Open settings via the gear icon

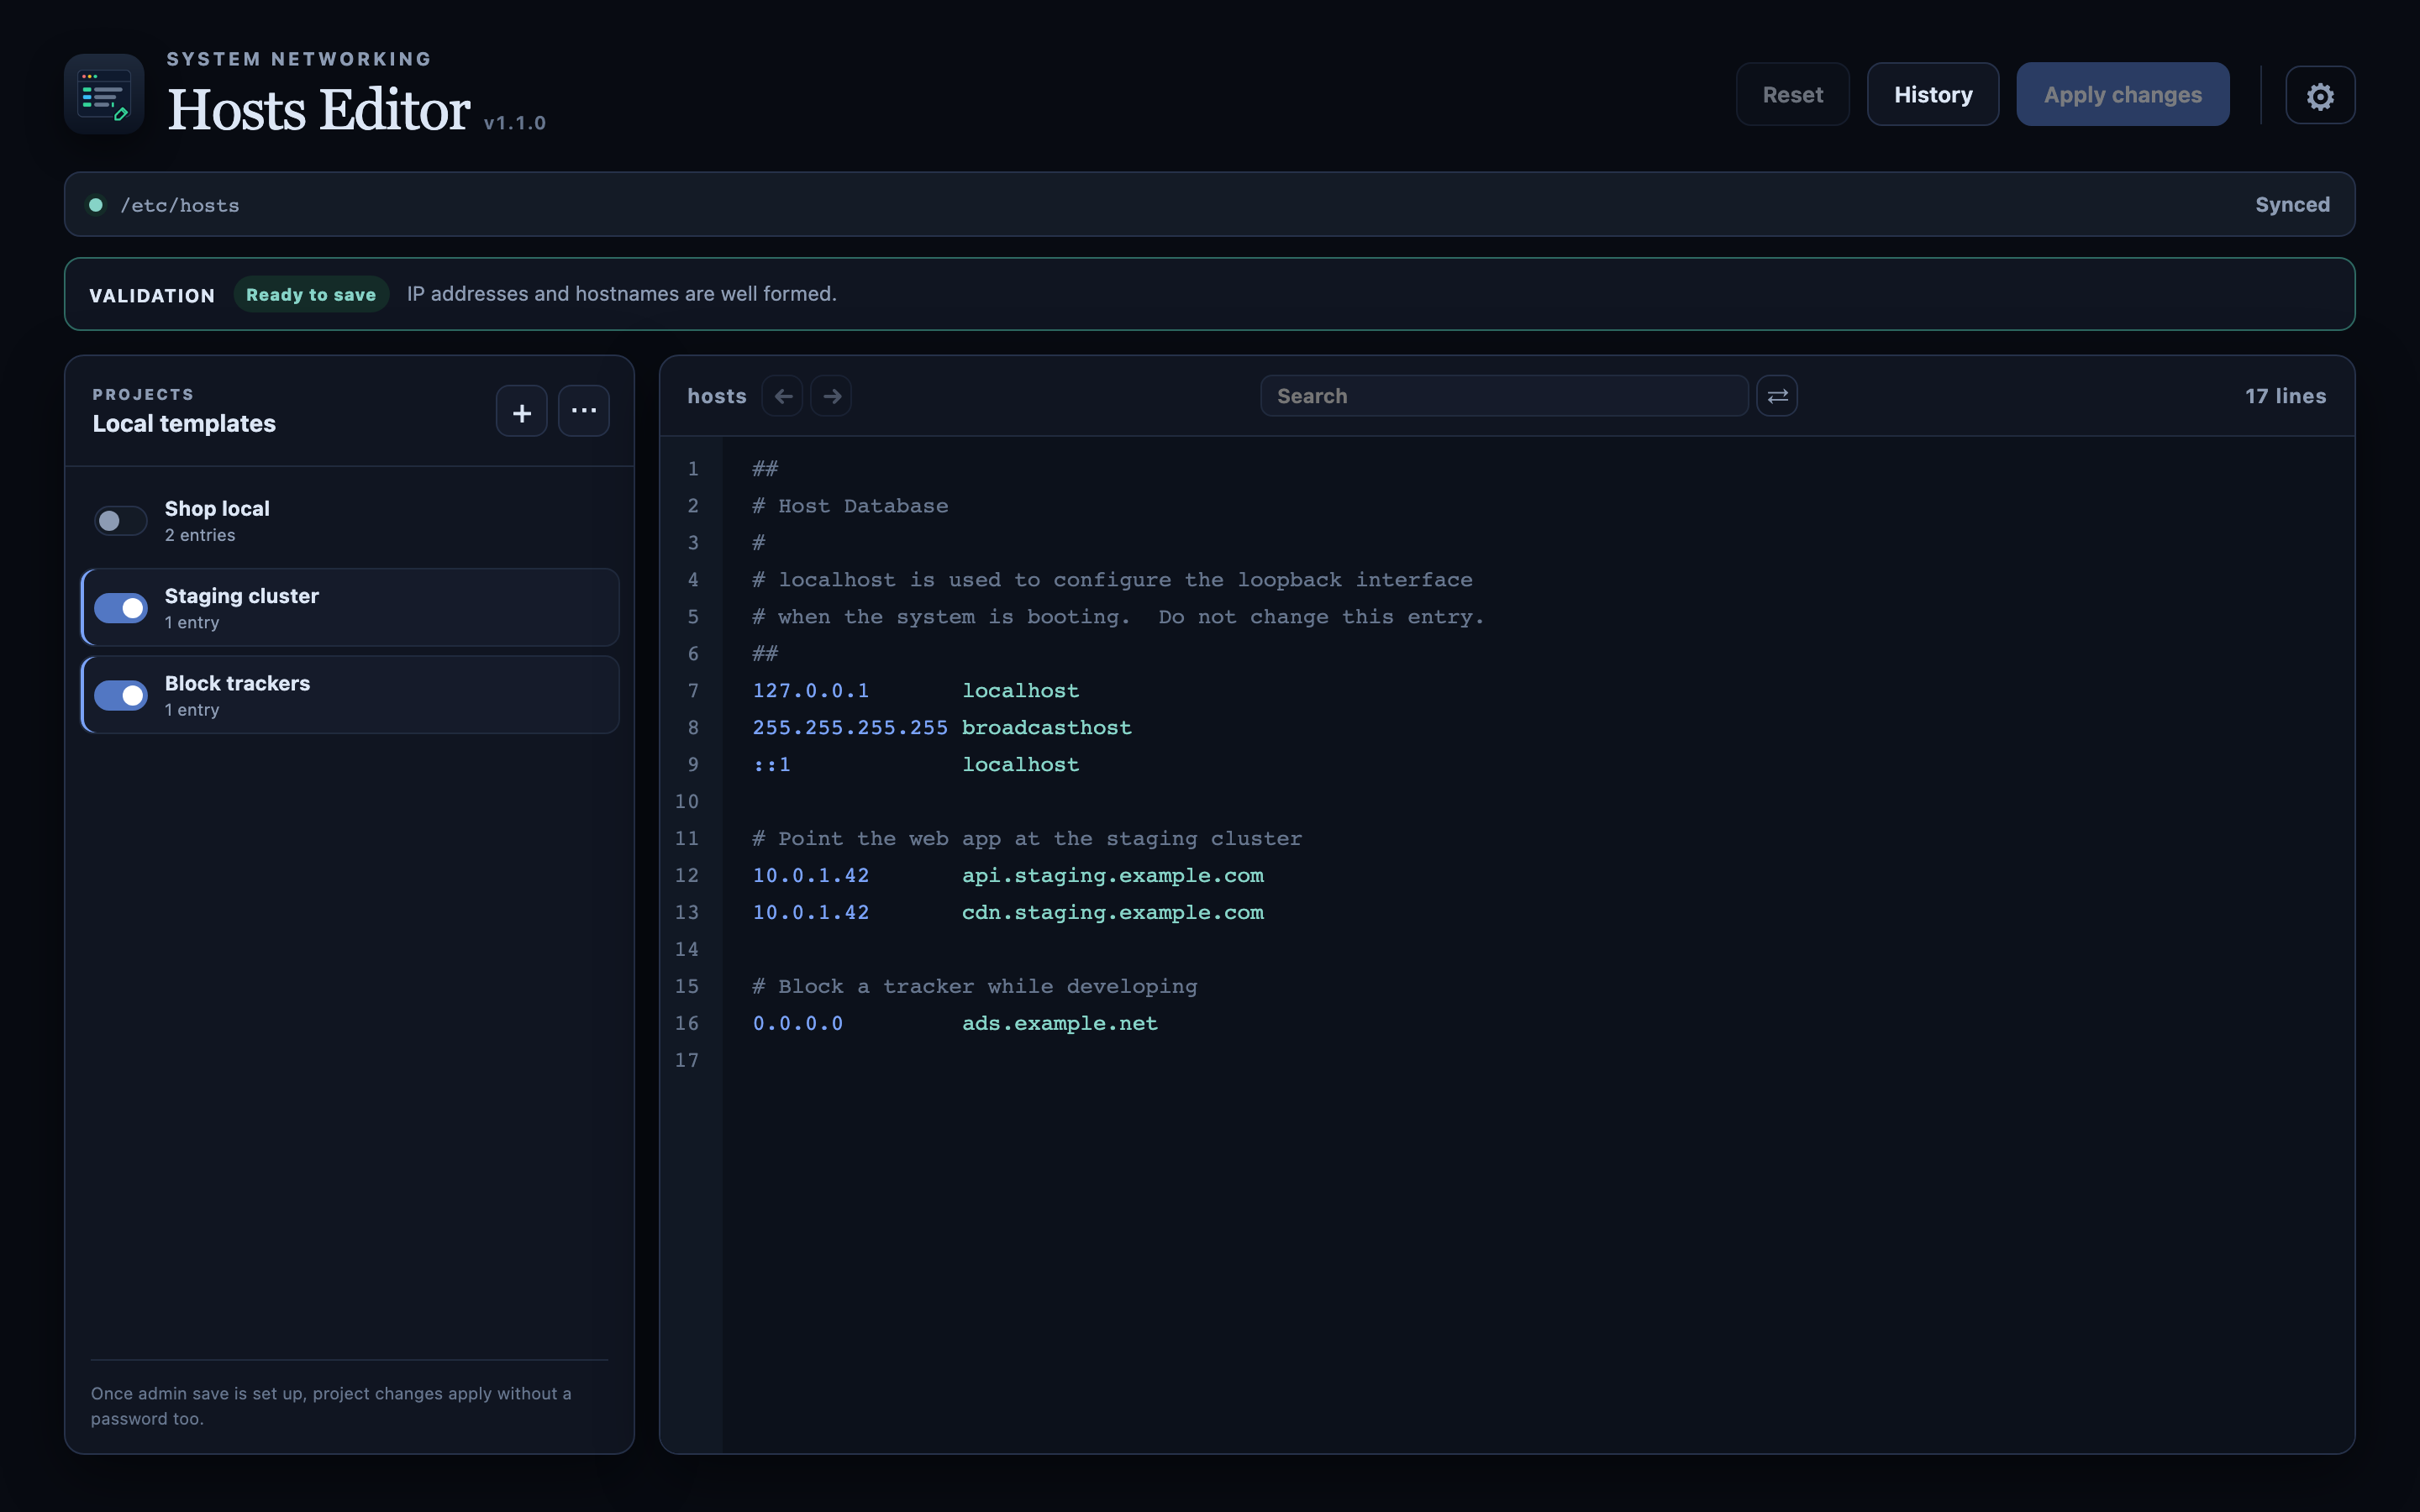click(x=2320, y=96)
